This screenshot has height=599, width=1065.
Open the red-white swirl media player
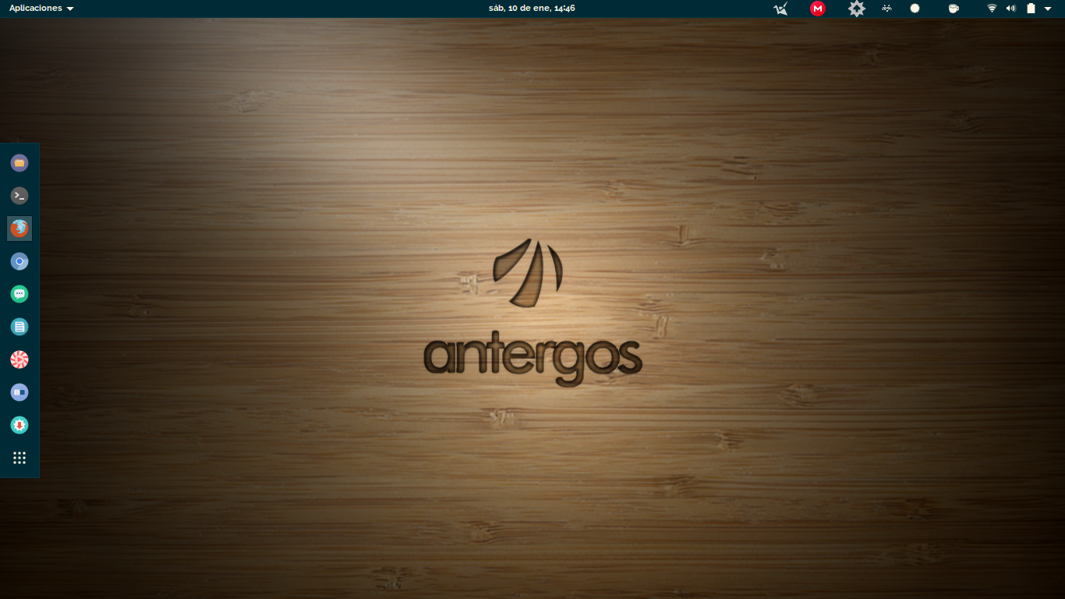point(19,360)
